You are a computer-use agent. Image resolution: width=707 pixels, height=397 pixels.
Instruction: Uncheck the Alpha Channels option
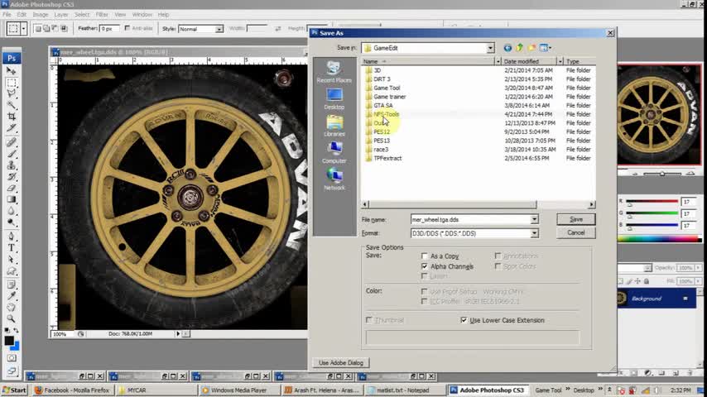click(x=425, y=266)
